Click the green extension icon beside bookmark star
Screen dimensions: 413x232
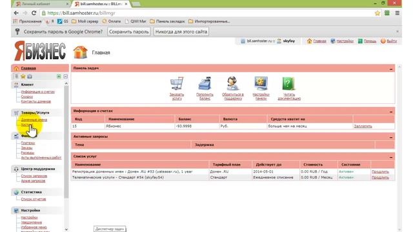pos(387,13)
